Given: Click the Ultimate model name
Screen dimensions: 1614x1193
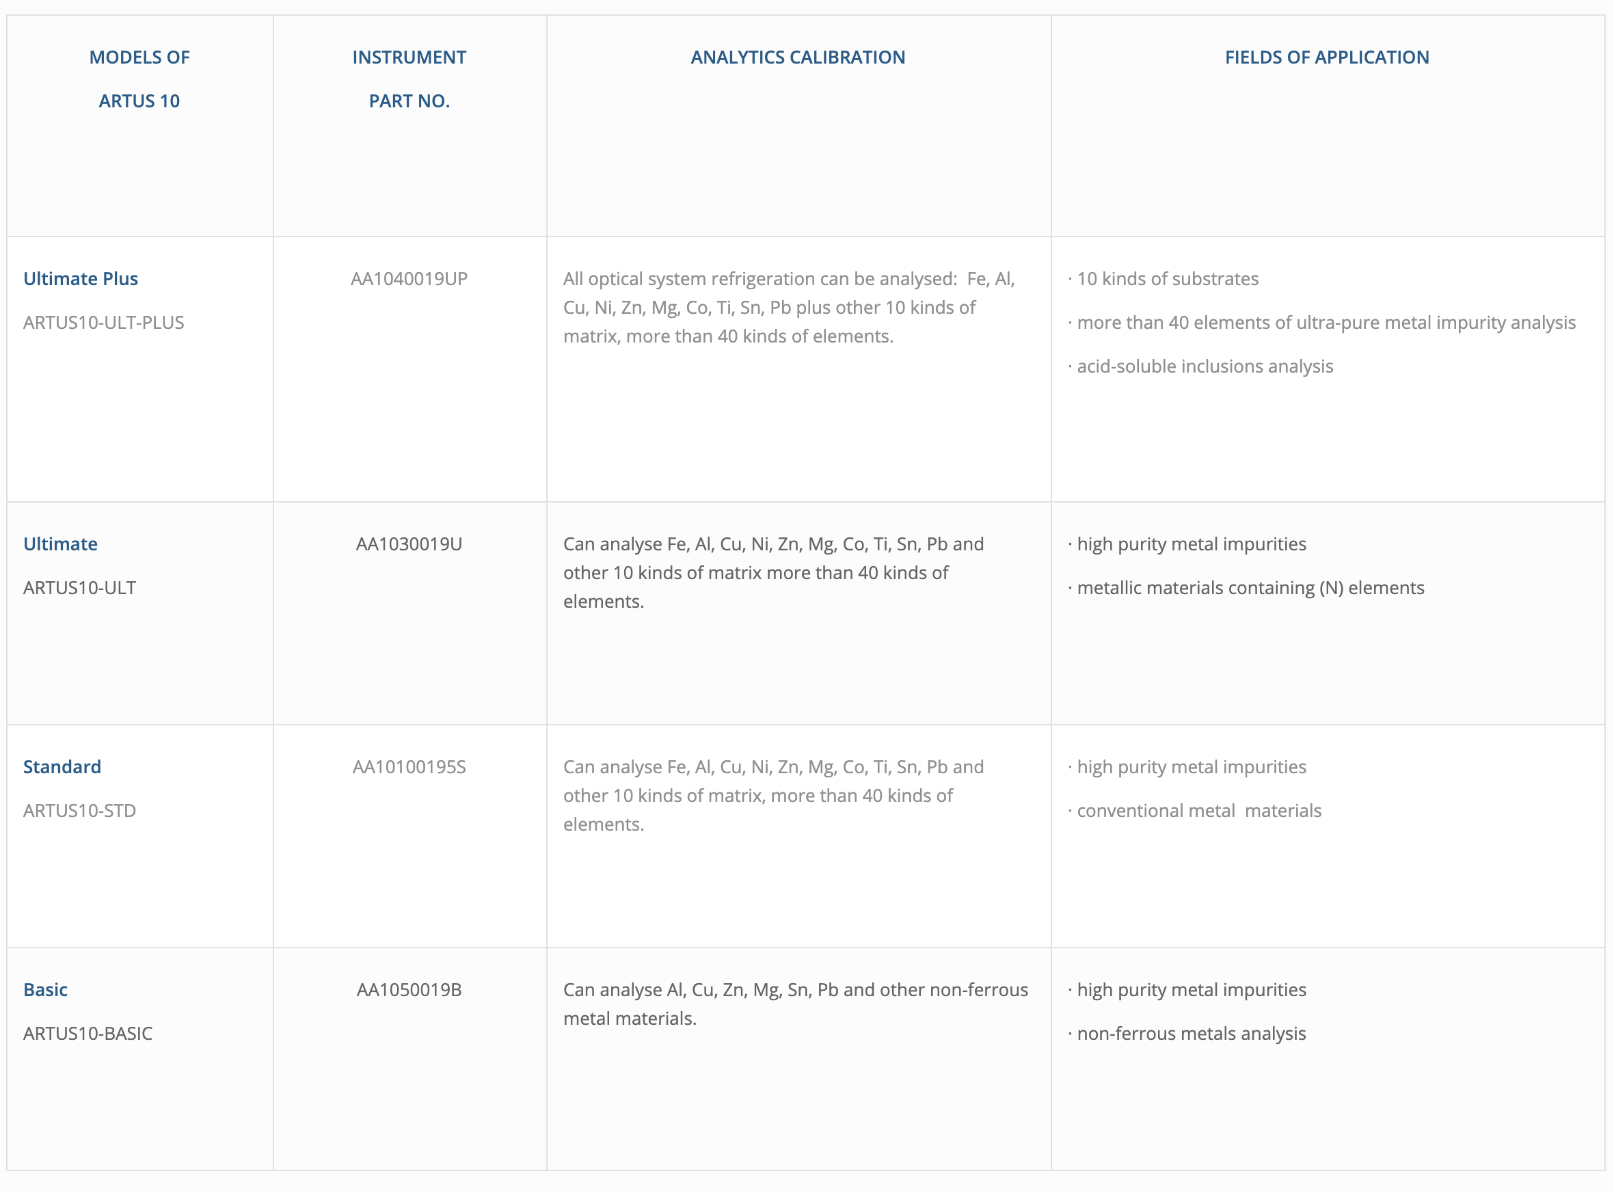Looking at the screenshot, I should (x=60, y=544).
